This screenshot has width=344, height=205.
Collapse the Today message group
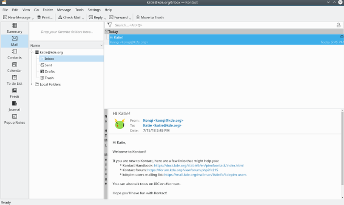point(106,31)
